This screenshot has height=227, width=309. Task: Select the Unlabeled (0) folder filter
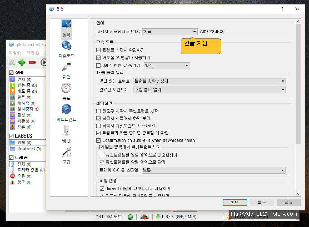(26, 148)
